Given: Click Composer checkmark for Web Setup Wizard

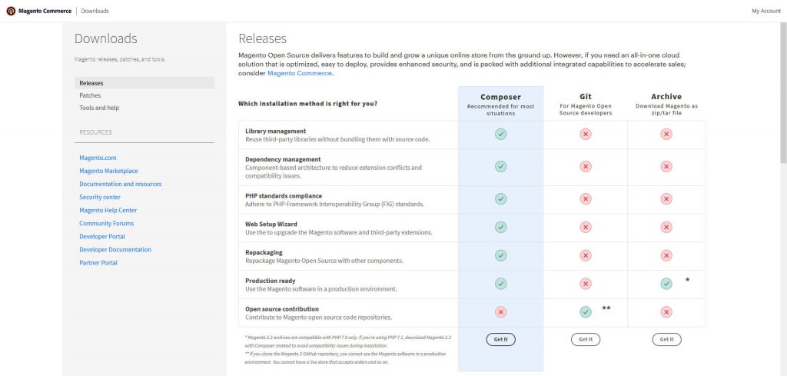Looking at the screenshot, I should point(500,227).
